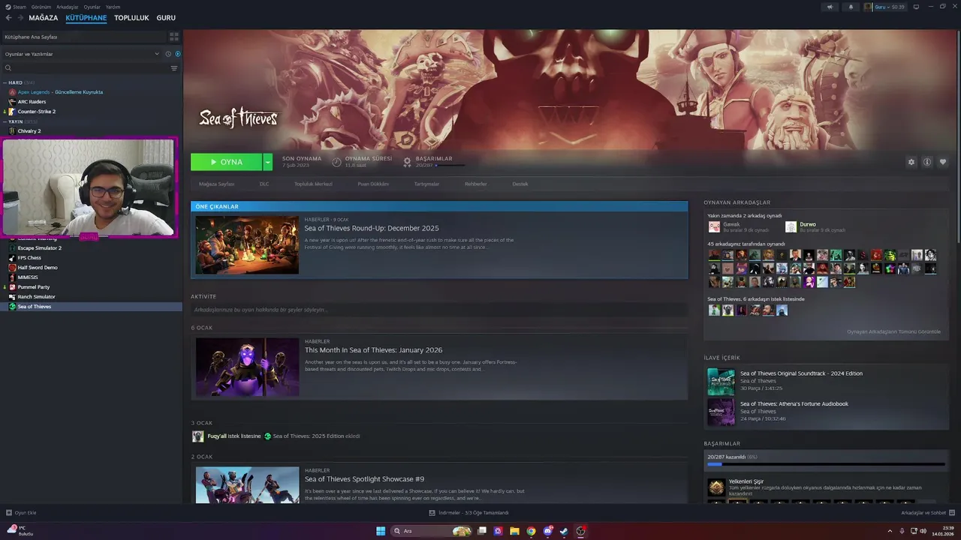Add Sea of Thieves to favorites heart
The height and width of the screenshot is (540, 961).
click(x=943, y=162)
